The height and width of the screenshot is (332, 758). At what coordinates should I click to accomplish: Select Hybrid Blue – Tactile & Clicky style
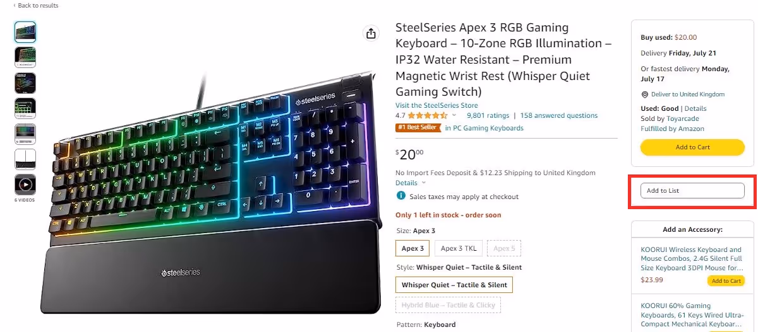click(x=448, y=305)
